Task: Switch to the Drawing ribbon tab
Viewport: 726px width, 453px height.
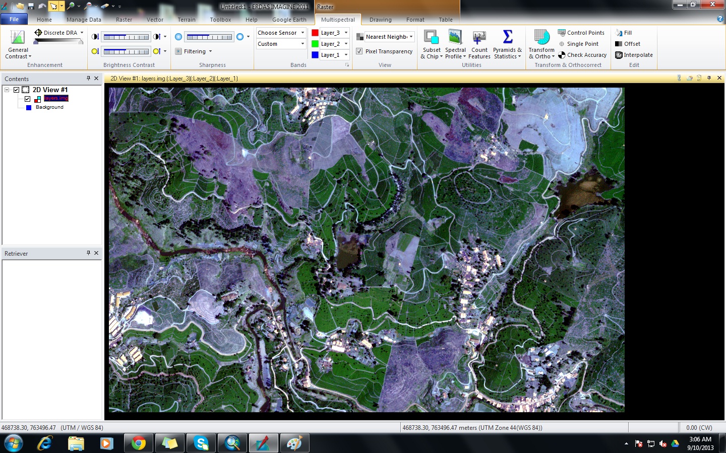Action: [380, 20]
